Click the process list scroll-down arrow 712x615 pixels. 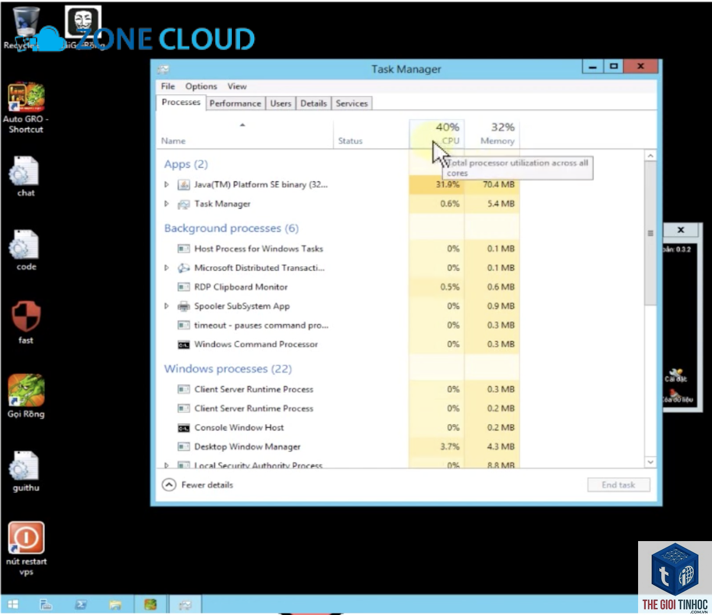(650, 462)
